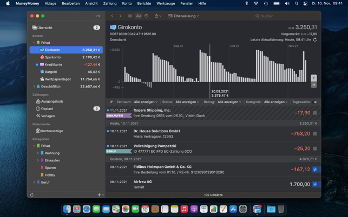Select the Fidibus Holzspan GmbH transaction
This screenshot has width=348, height=217.
pyautogui.click(x=213, y=169)
